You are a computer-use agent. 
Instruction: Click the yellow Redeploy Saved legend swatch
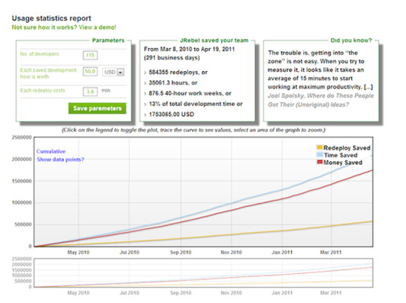tap(320, 147)
